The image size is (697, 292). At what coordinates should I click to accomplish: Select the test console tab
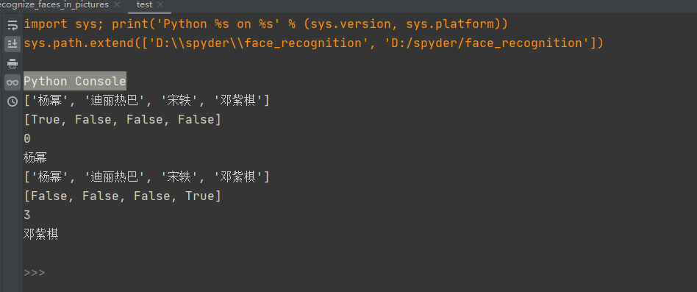[144, 5]
